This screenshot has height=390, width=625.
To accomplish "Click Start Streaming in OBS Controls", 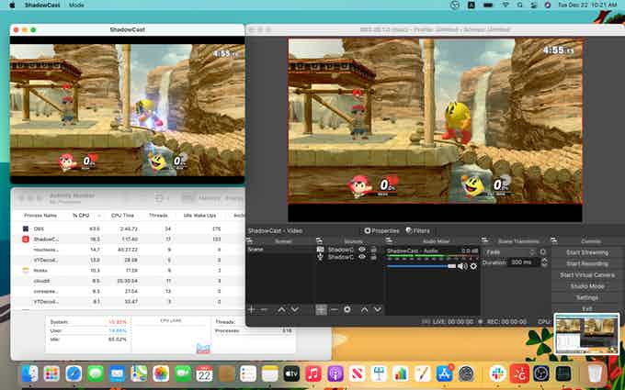I will [586, 252].
